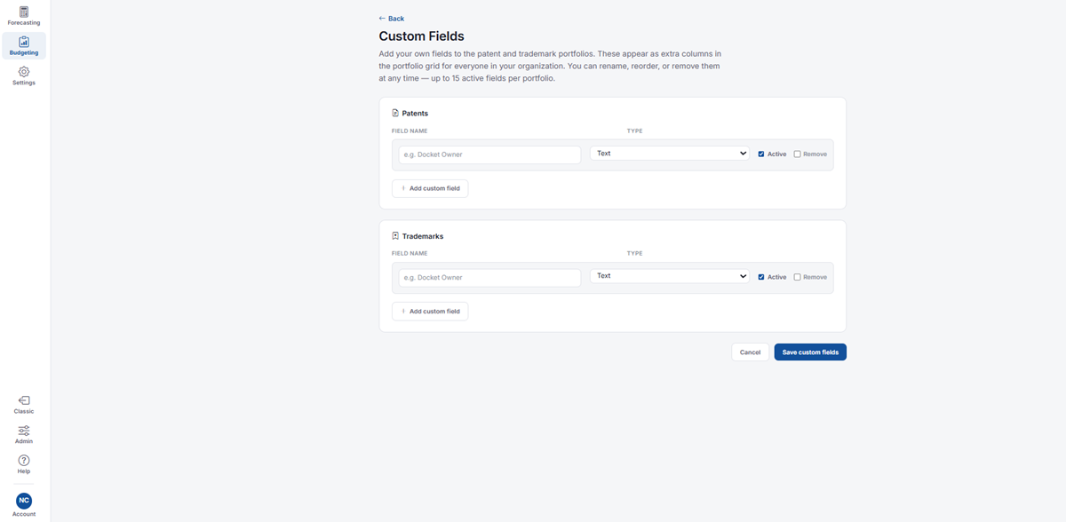
Task: Open Settings from the sidebar
Action: [24, 76]
